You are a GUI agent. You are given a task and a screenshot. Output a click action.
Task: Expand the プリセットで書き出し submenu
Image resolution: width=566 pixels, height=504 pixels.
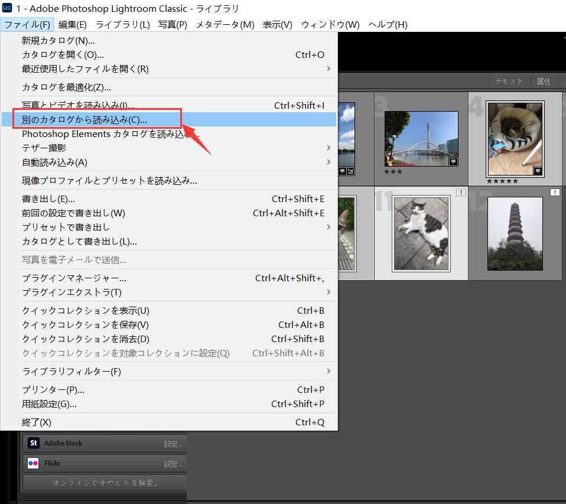(328, 227)
